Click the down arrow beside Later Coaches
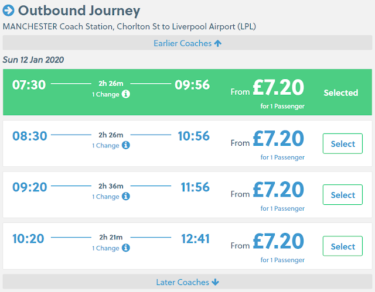The height and width of the screenshot is (292, 375). [216, 282]
